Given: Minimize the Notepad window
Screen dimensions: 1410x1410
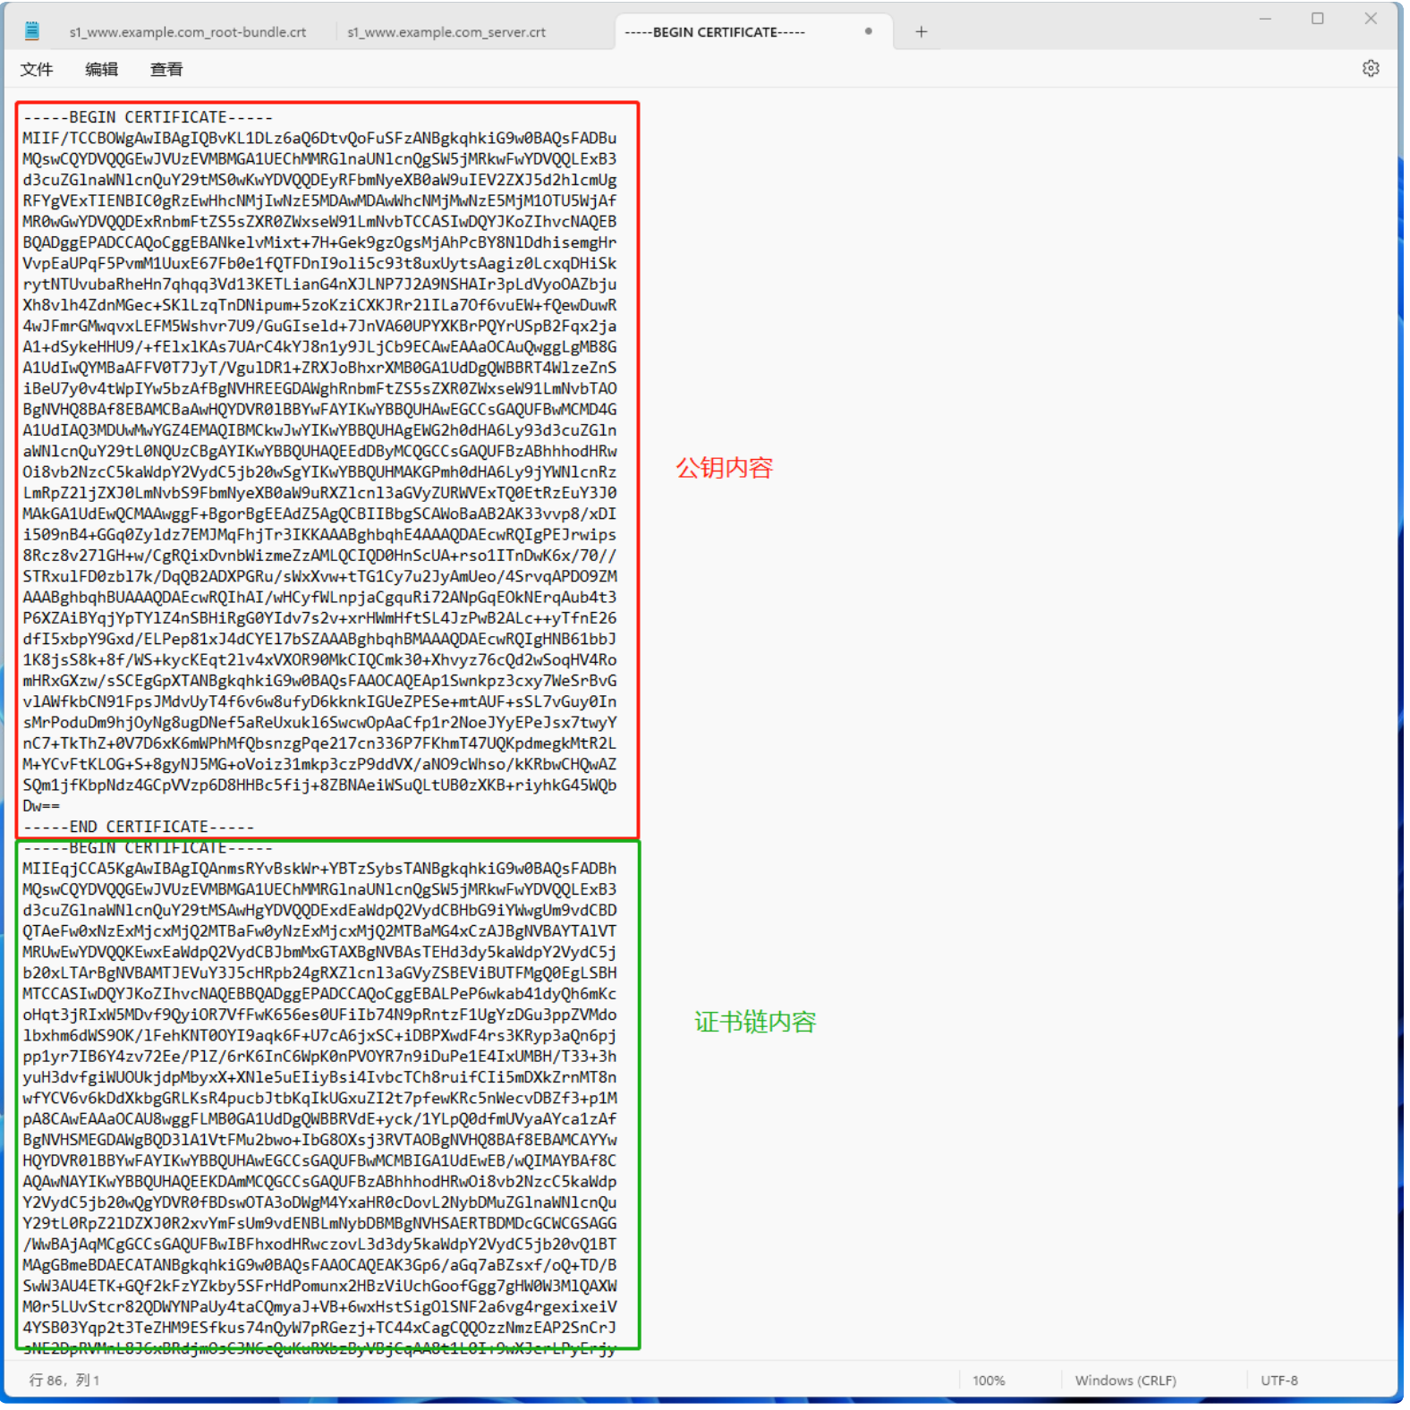Looking at the screenshot, I should pyautogui.click(x=1264, y=19).
